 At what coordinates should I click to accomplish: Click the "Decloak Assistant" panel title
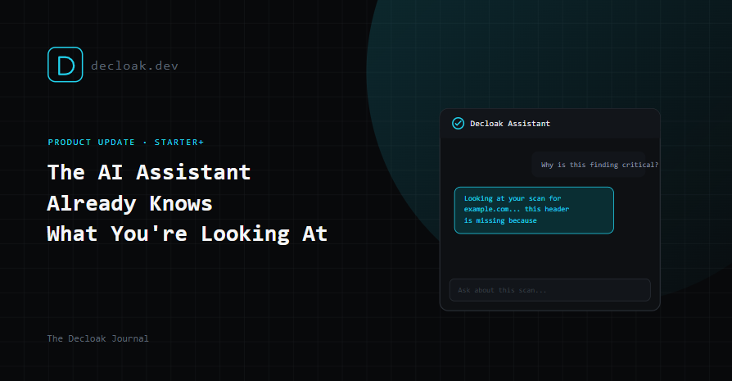tap(510, 123)
